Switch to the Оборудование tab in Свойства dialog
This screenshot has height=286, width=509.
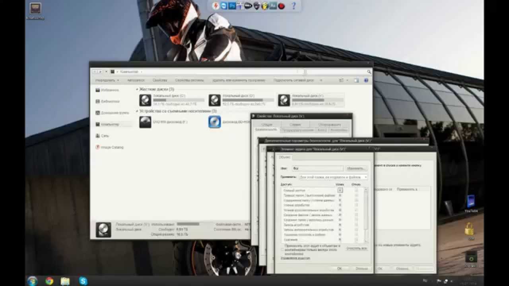(329, 125)
